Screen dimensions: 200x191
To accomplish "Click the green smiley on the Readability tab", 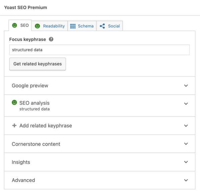I will (38, 26).
